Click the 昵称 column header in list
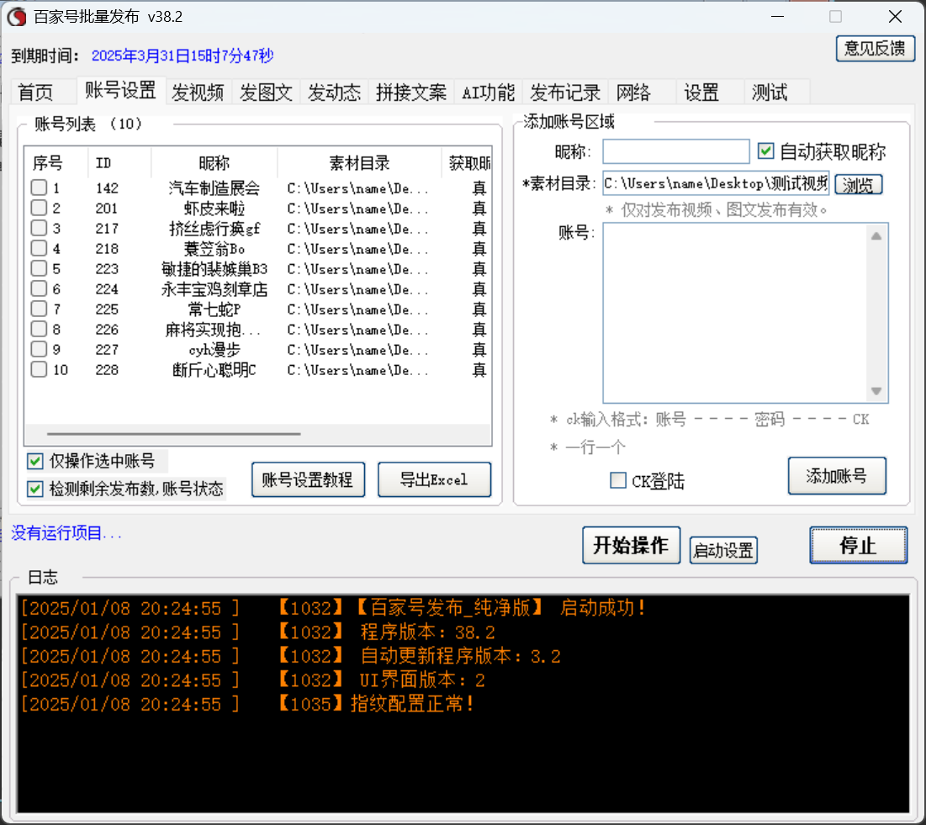The height and width of the screenshot is (825, 926). pos(214,162)
